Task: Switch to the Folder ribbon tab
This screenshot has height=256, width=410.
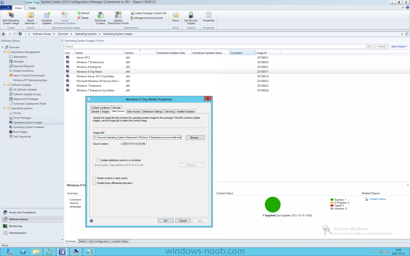Action: click(x=32, y=8)
